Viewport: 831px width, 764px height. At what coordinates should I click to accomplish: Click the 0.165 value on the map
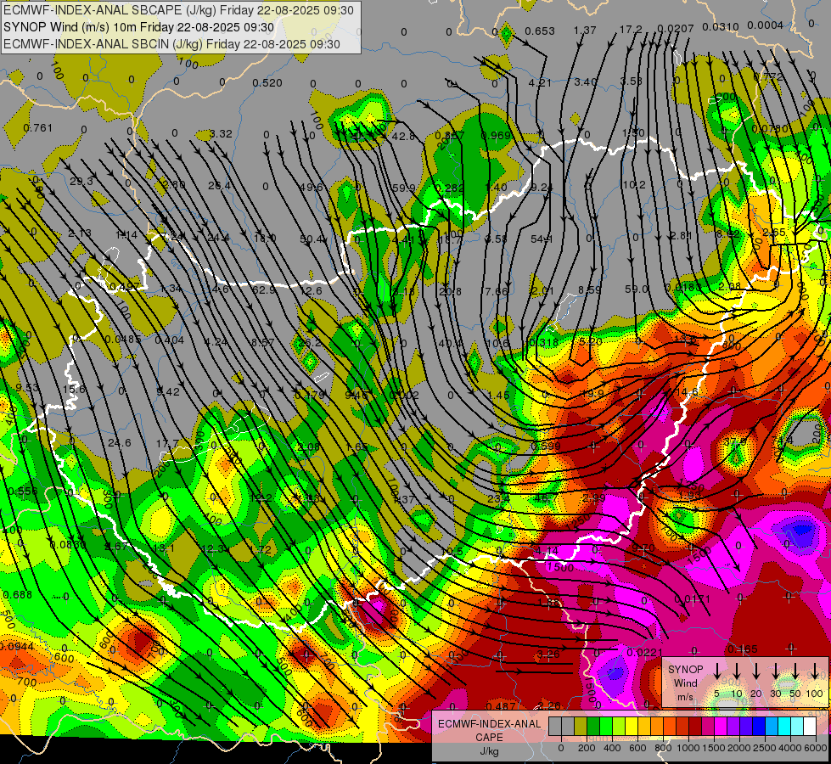pos(743,649)
